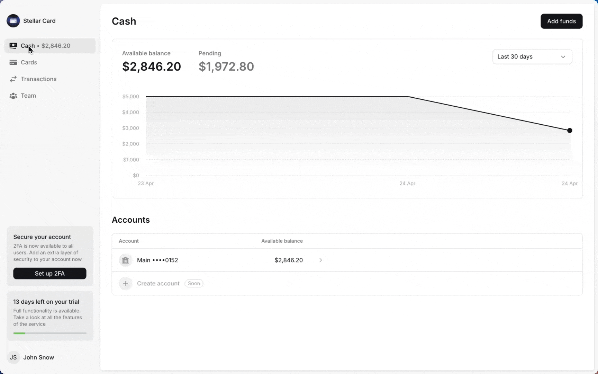Click the Set up 2FA button
This screenshot has width=598, height=374.
50,274
